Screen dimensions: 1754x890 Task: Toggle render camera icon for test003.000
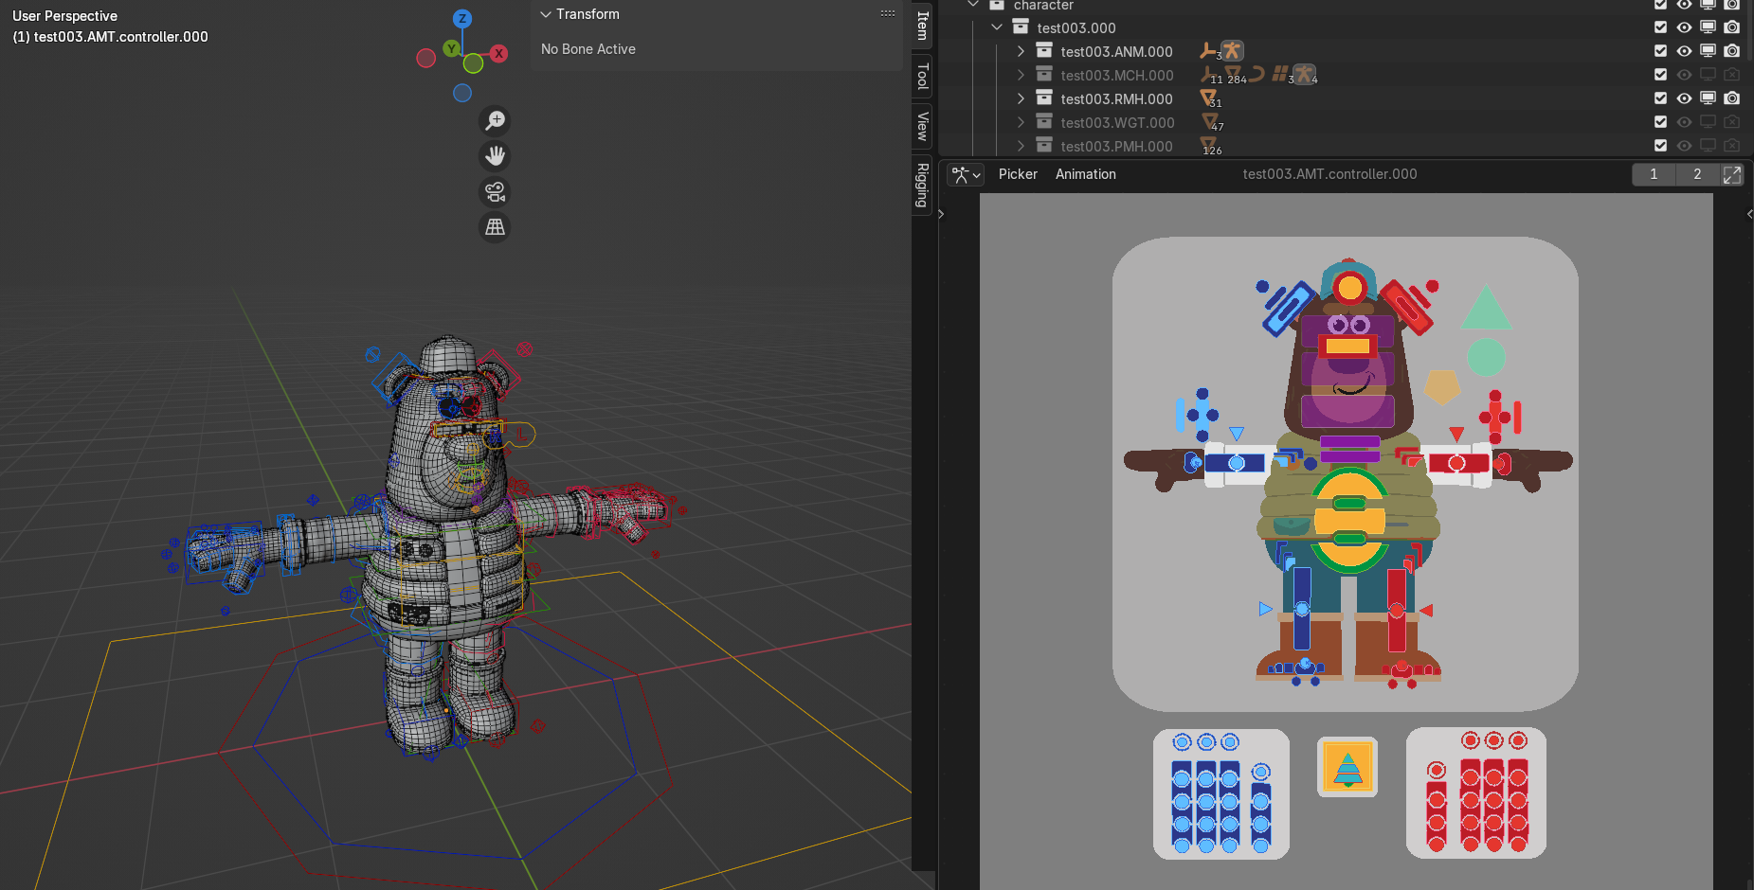(1731, 27)
